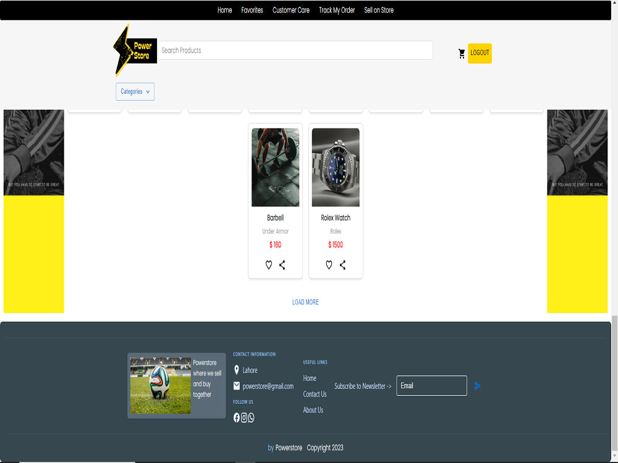Click the Lahore location text
Image resolution: width=618 pixels, height=463 pixels.
pos(250,370)
